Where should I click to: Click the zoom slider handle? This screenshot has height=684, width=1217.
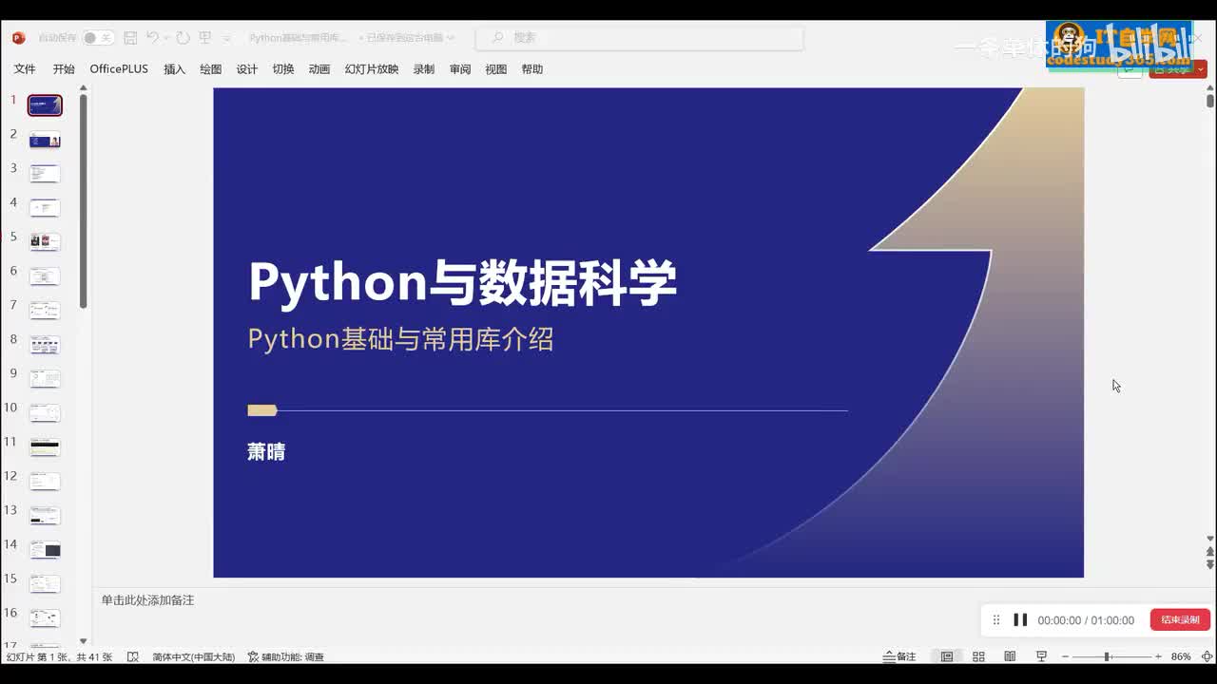(1107, 656)
